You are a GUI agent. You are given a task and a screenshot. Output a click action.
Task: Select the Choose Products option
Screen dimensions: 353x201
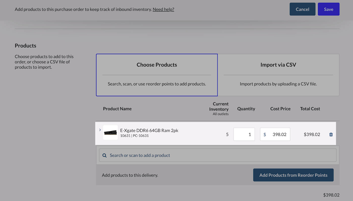(157, 75)
